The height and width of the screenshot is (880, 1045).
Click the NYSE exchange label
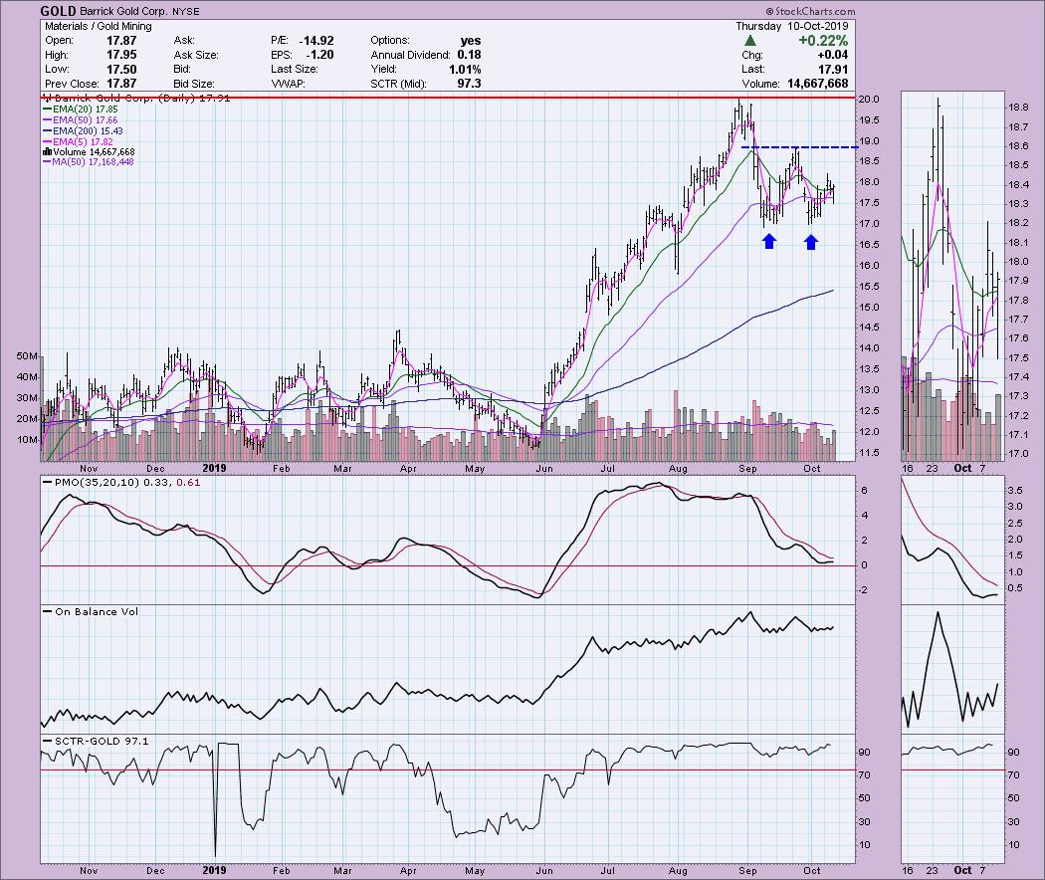tap(184, 11)
